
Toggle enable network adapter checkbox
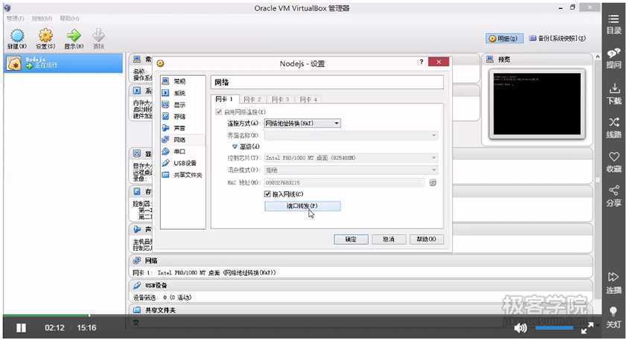pyautogui.click(x=218, y=112)
